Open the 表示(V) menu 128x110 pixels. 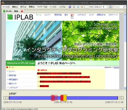(23, 7)
